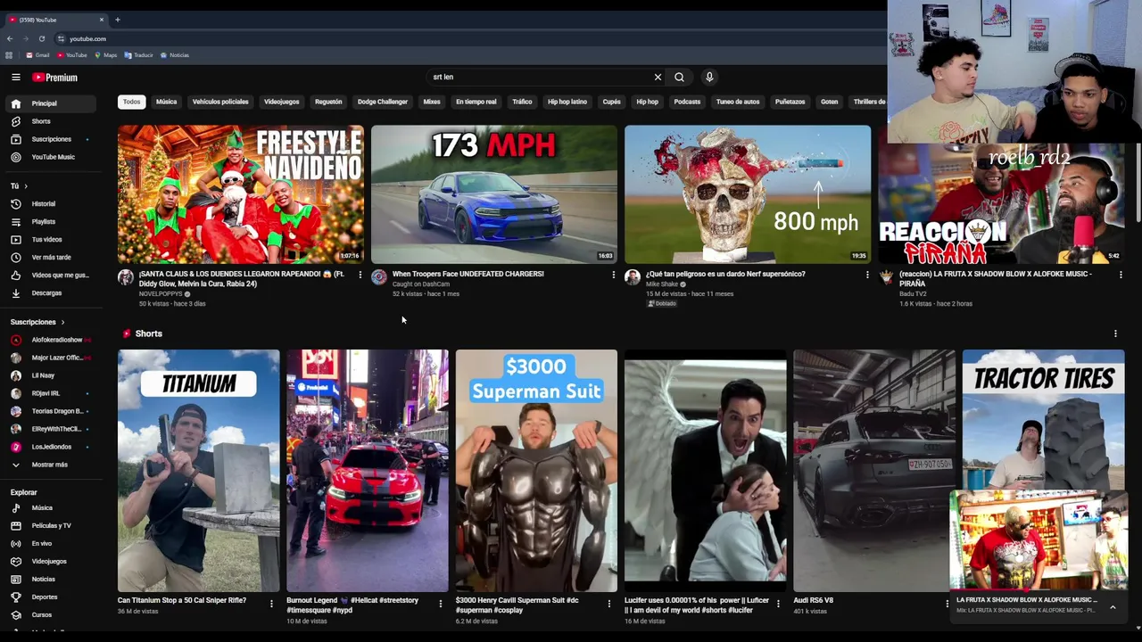Open options for Undefeated Chargers video

pos(613,275)
